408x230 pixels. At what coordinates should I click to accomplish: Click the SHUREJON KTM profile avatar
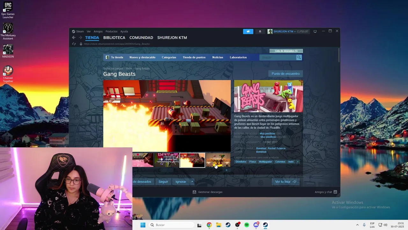tap(270, 31)
